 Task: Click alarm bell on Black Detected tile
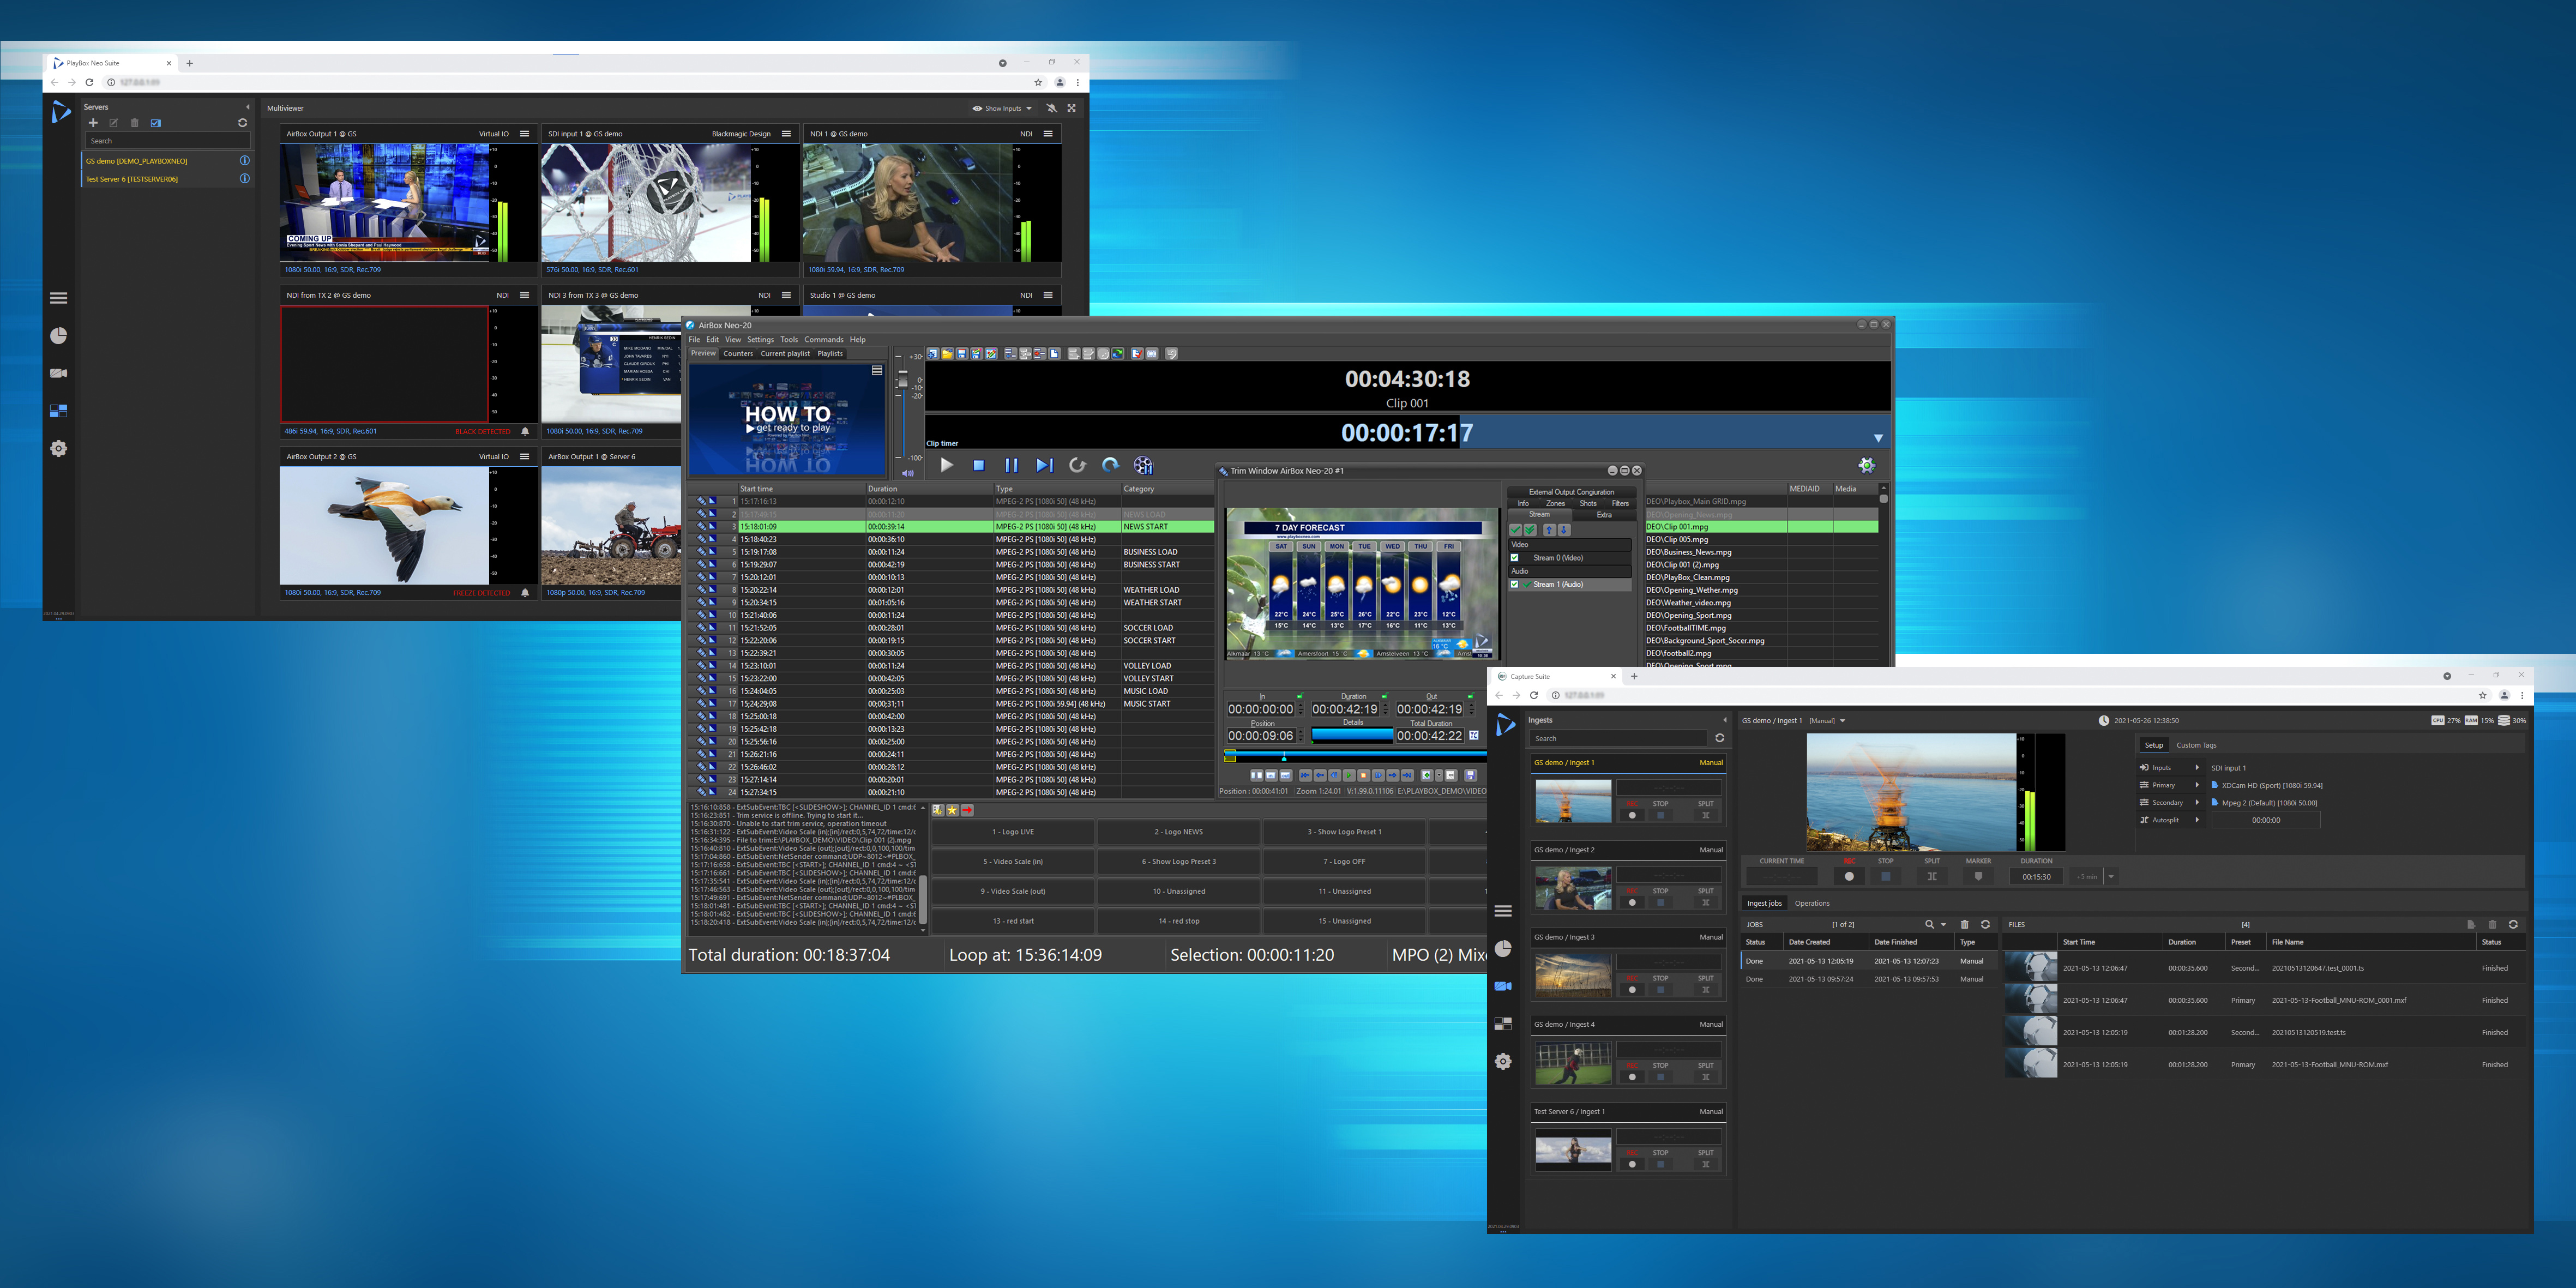(525, 431)
